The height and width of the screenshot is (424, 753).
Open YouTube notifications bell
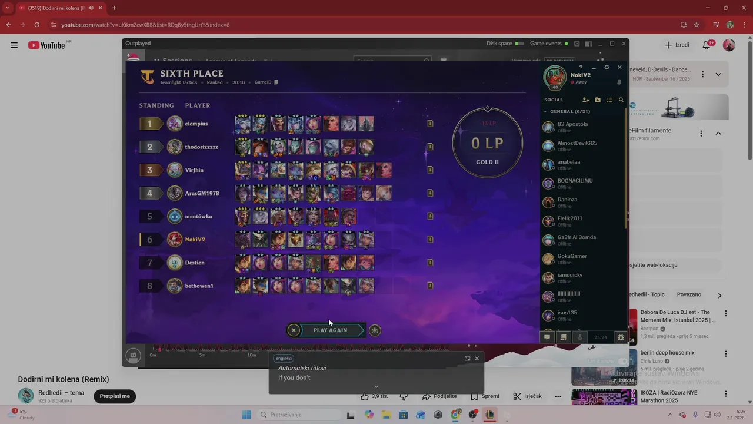(707, 45)
